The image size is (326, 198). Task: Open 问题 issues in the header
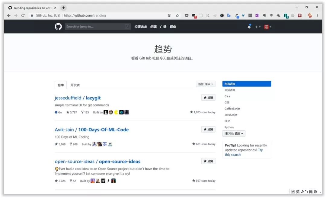[153, 27]
